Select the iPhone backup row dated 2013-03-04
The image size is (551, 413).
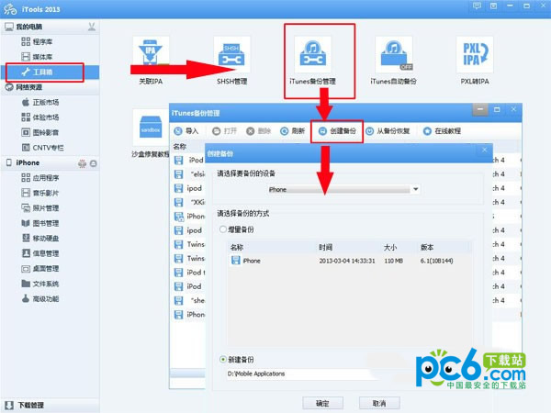click(350, 261)
